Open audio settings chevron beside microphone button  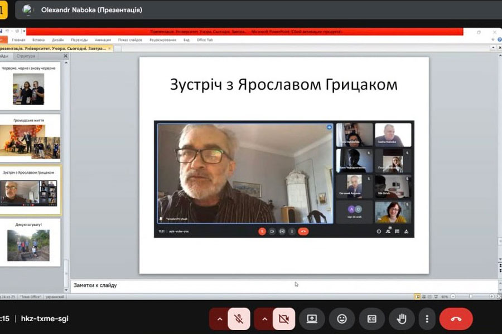click(x=220, y=318)
